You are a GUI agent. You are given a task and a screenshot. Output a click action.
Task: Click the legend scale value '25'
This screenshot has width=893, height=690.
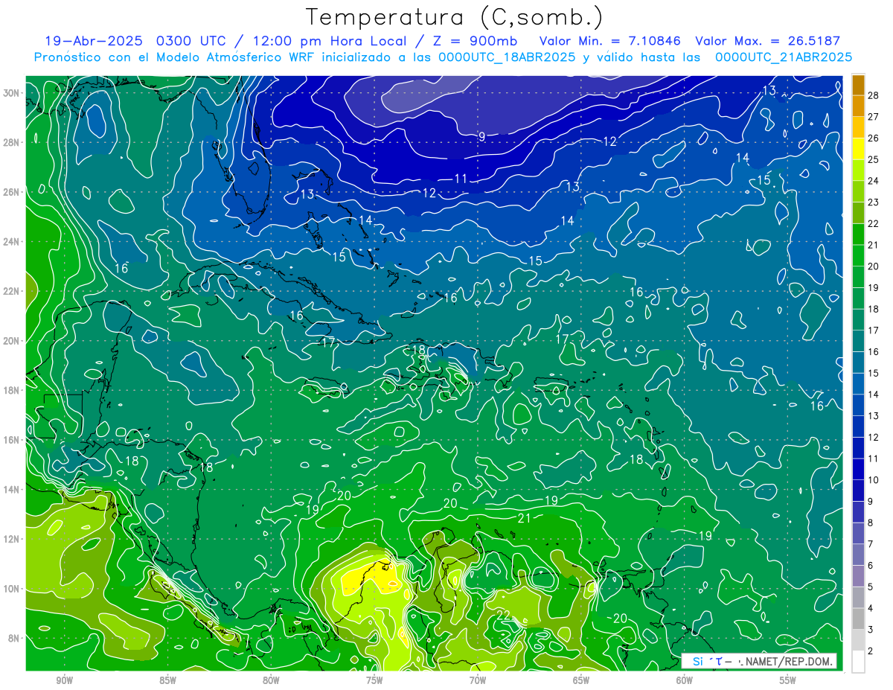pyautogui.click(x=874, y=159)
